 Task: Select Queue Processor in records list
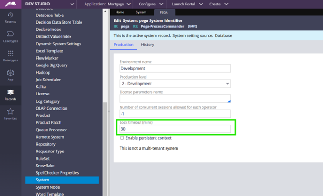click(x=51, y=130)
